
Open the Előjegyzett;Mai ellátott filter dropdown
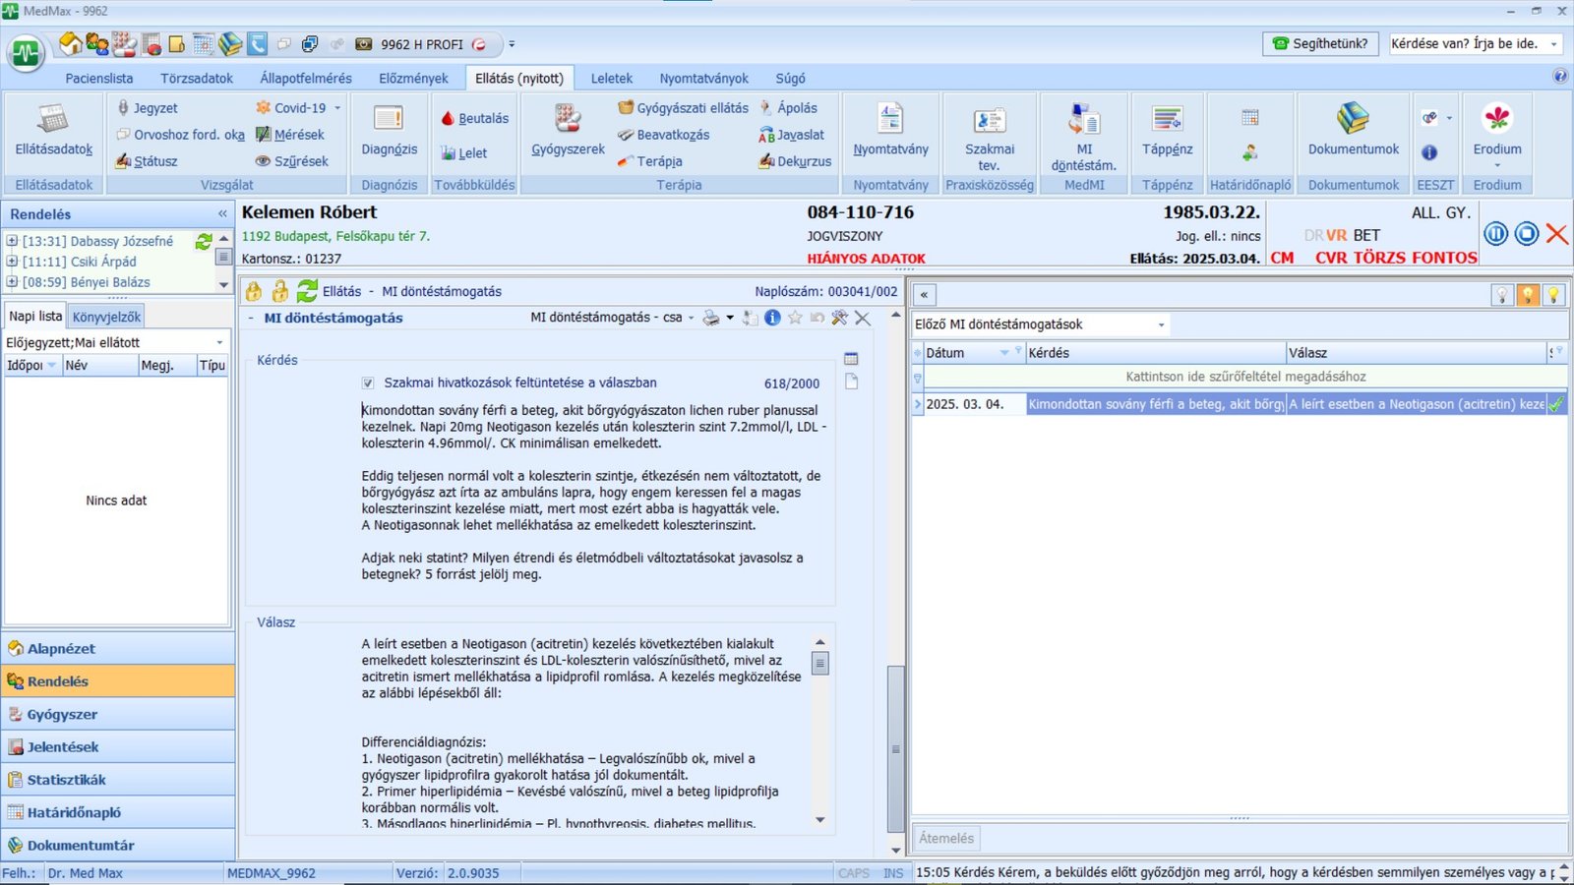219,342
